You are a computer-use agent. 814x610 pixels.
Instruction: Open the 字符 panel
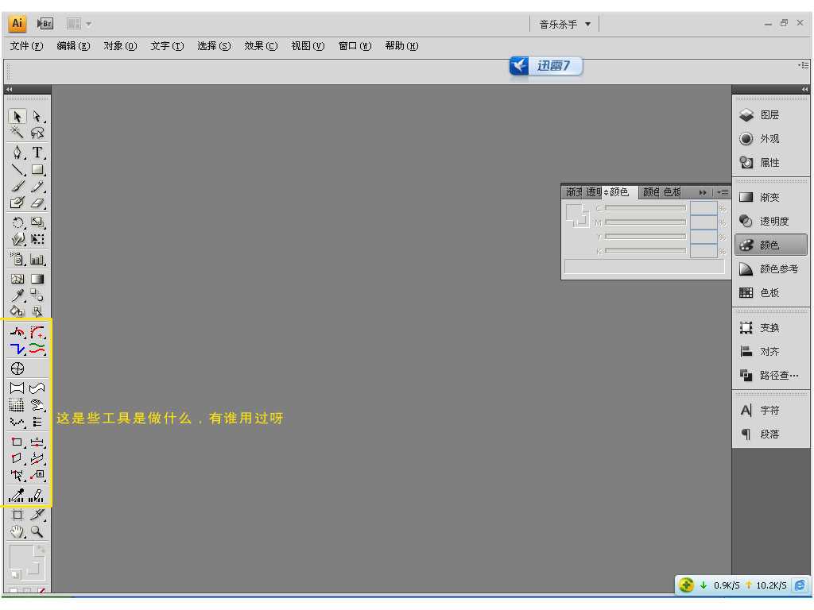point(770,410)
